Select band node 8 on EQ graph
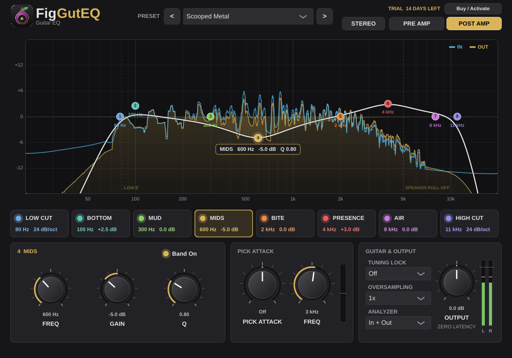512x358 pixels. (457, 117)
